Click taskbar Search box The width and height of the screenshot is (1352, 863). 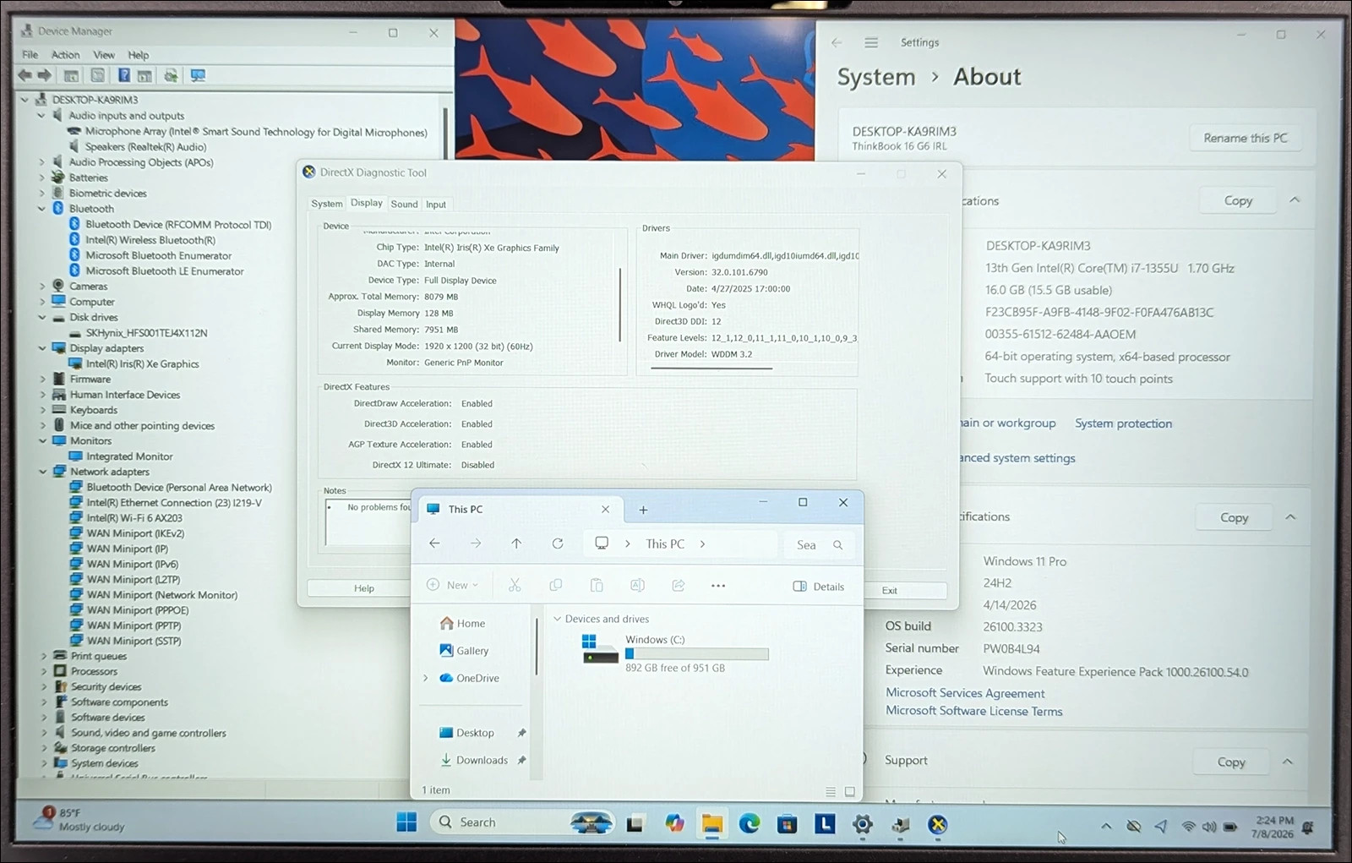point(524,822)
